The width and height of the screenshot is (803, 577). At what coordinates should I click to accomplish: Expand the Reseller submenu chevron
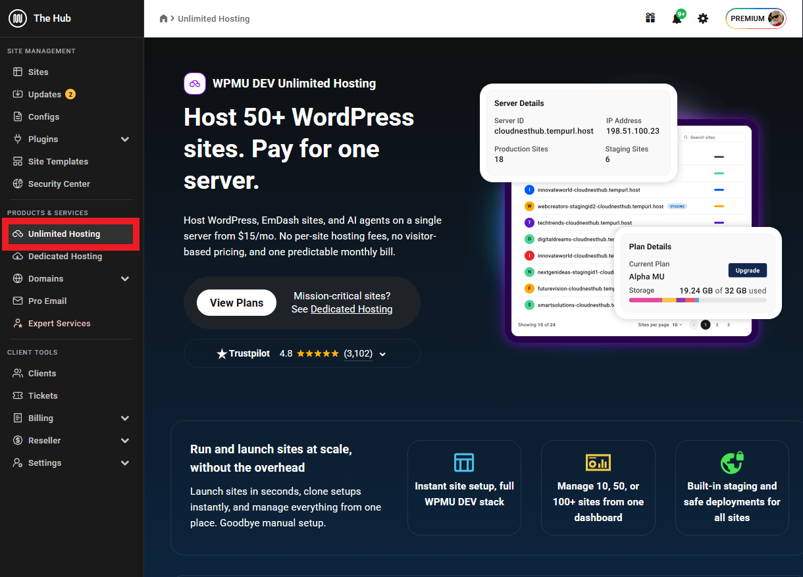tap(125, 440)
